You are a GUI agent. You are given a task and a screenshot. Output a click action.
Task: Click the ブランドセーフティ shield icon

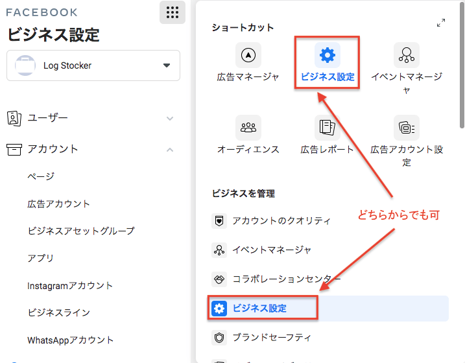pos(219,338)
